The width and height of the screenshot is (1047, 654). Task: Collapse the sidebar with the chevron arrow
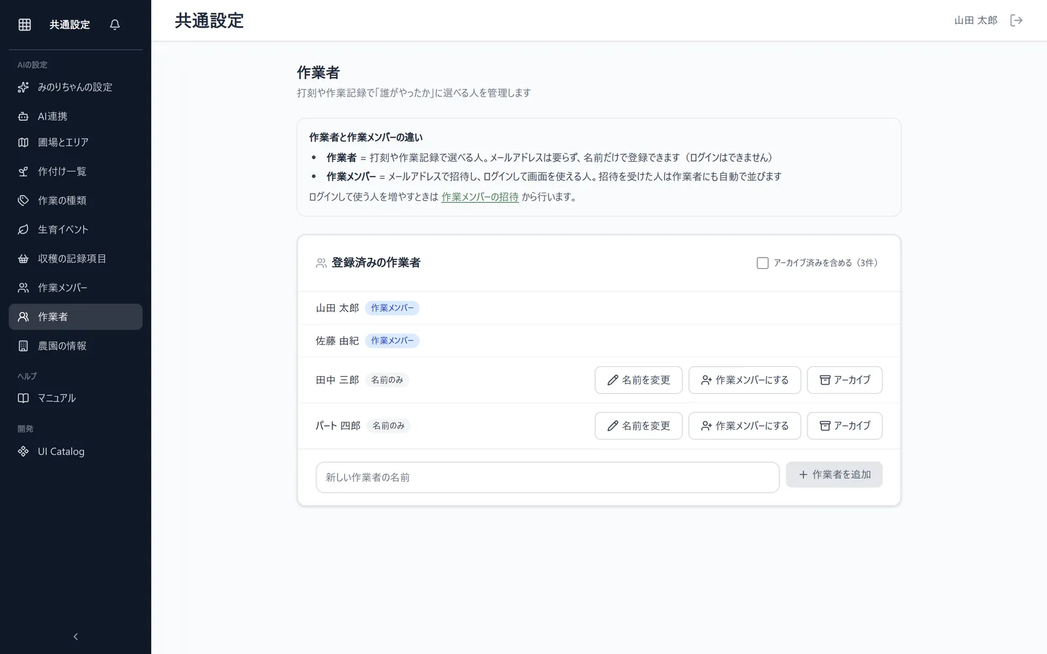pyautogui.click(x=75, y=636)
